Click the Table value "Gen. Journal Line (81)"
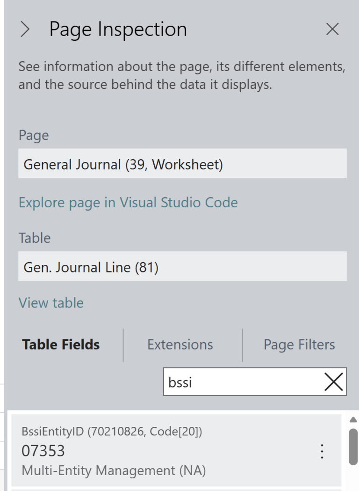The width and height of the screenshot is (359, 491). [x=182, y=266]
